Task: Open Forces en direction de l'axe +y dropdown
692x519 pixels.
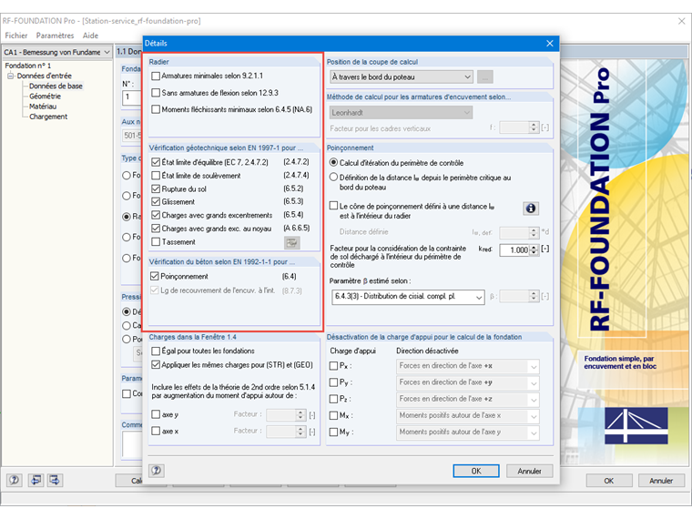Action: pyautogui.click(x=467, y=382)
